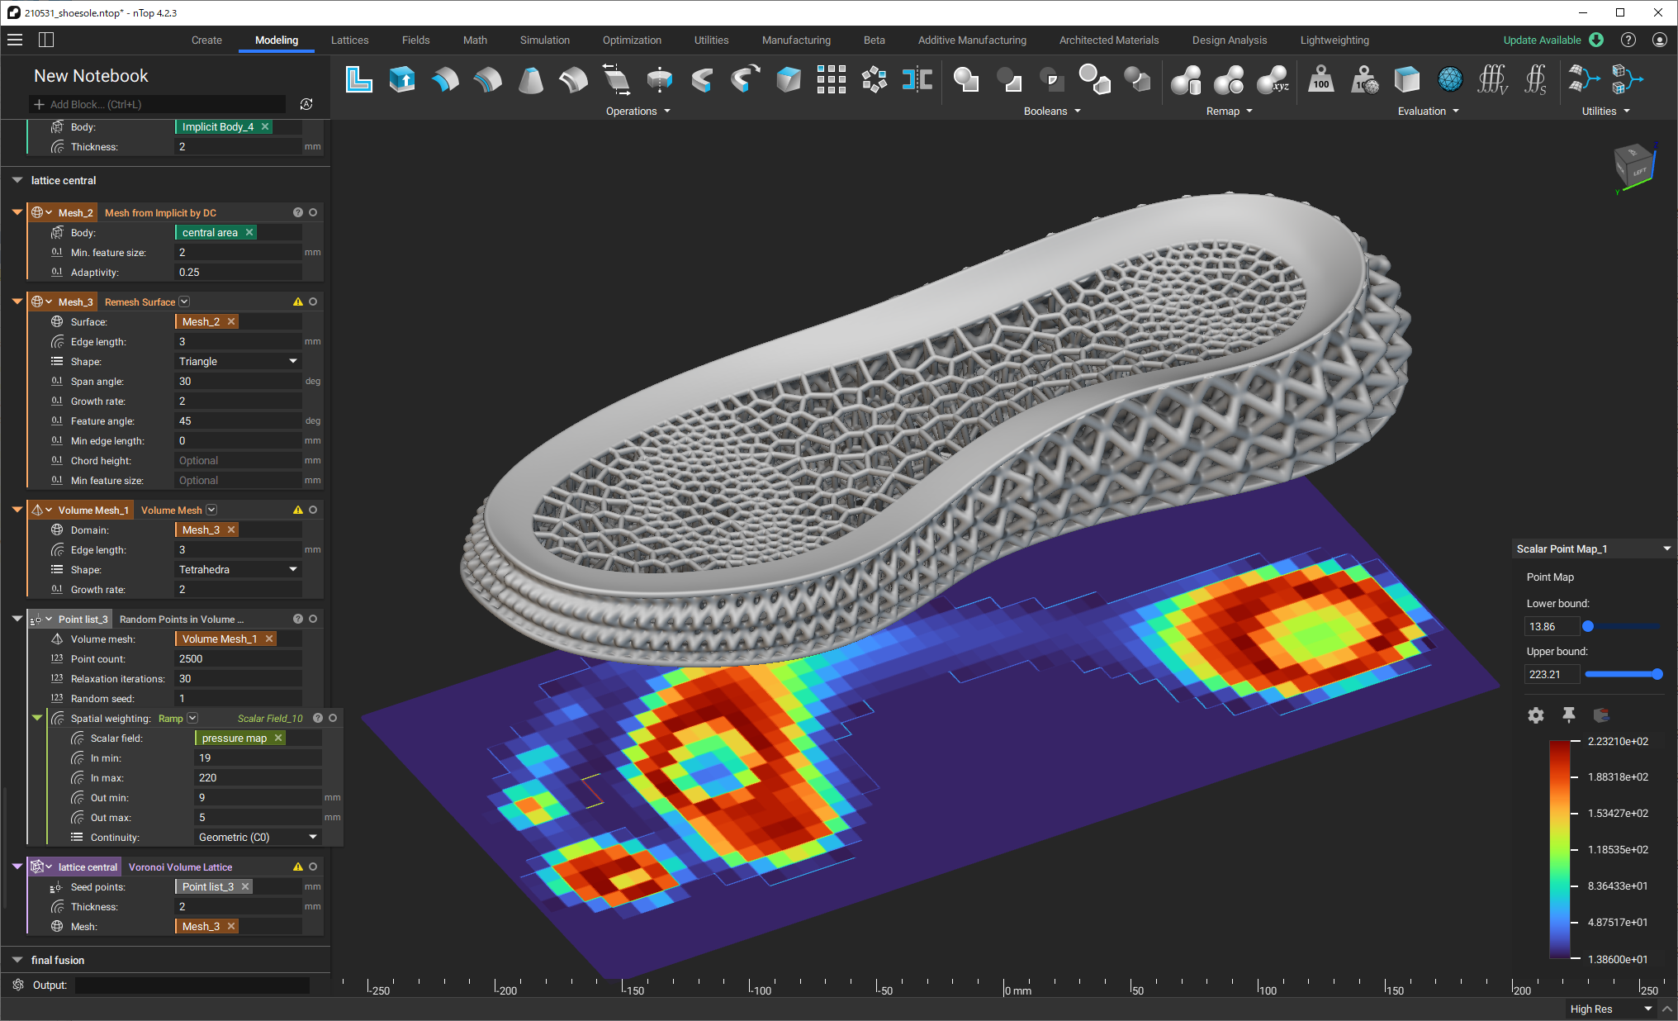Toggle the hamburger menu in the top left
This screenshot has height=1021, width=1678.
tap(15, 40)
